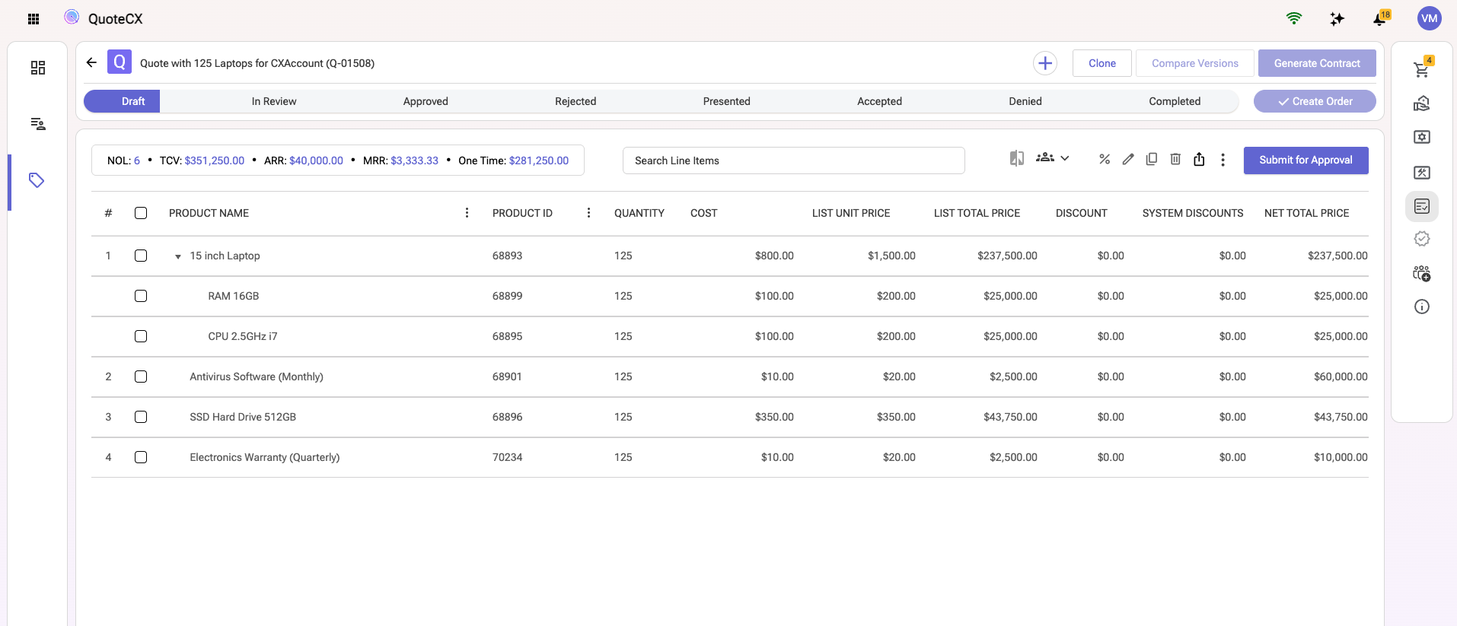The width and height of the screenshot is (1457, 626).
Task: Check the select-all checkbox in table header
Action: click(x=141, y=213)
